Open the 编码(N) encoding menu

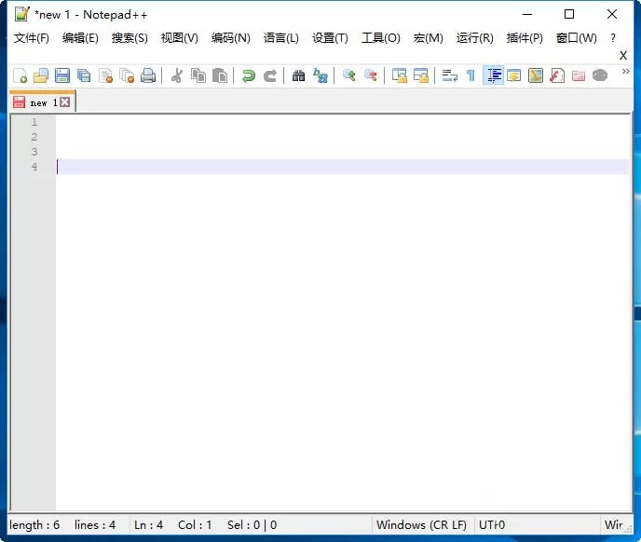coord(230,38)
